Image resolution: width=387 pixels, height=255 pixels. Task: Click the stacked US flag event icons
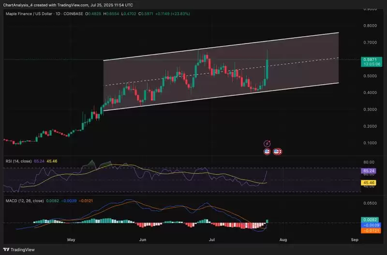click(x=278, y=151)
